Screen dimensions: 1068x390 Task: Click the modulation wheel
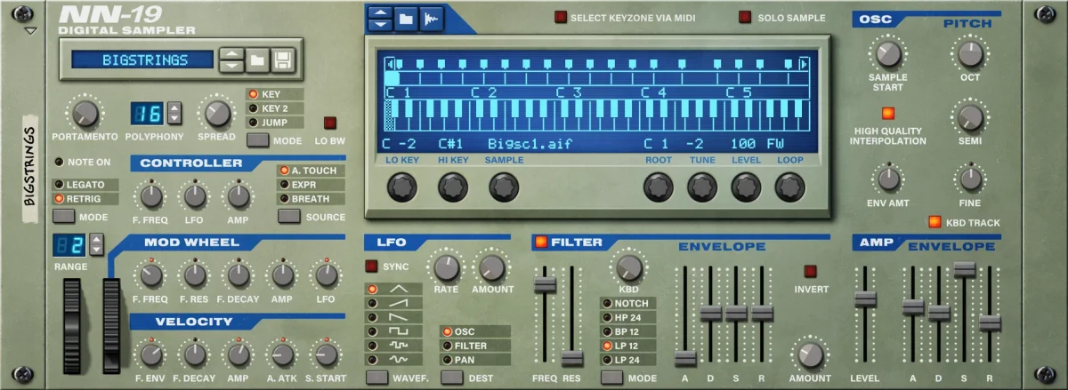click(111, 324)
